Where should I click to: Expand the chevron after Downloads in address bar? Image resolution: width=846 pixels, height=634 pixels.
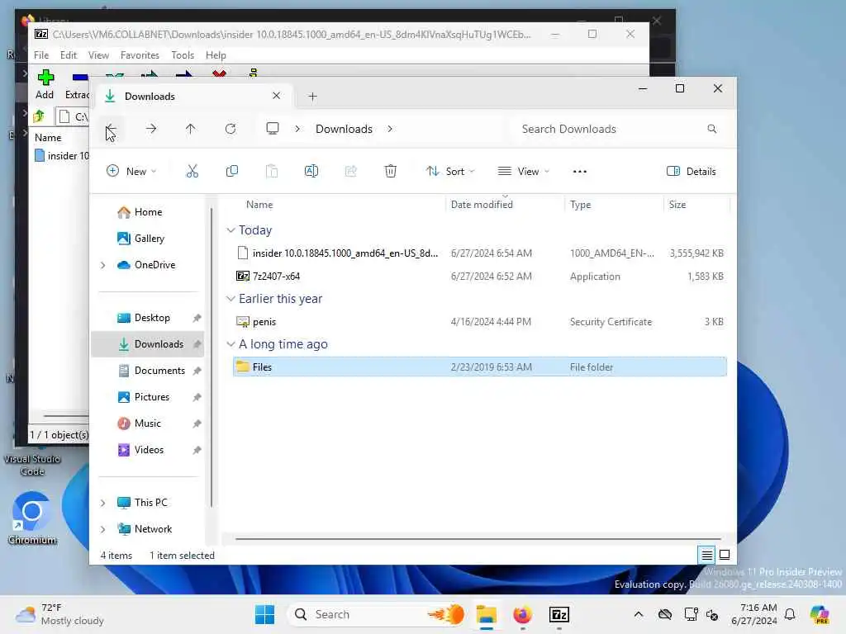[x=390, y=129]
